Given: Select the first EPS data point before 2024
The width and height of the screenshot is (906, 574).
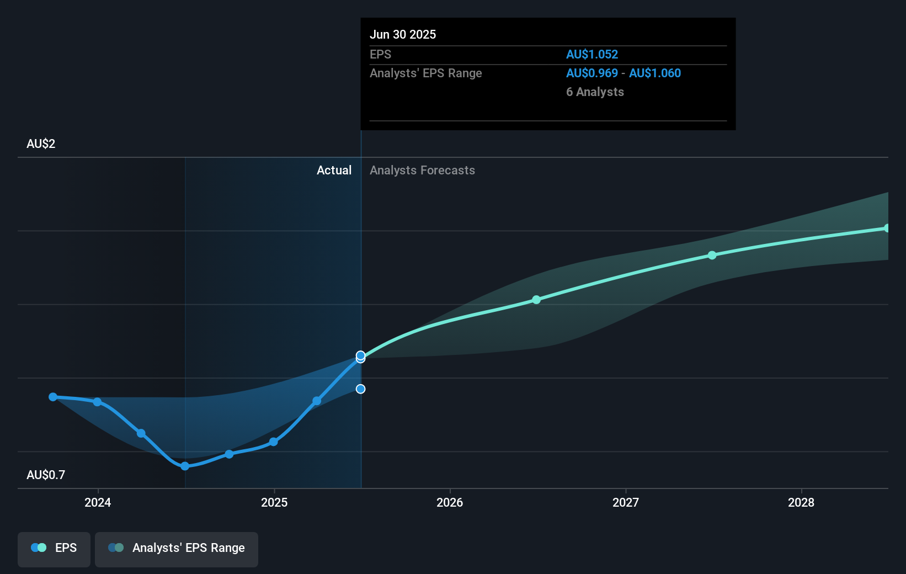Looking at the screenshot, I should (x=53, y=397).
